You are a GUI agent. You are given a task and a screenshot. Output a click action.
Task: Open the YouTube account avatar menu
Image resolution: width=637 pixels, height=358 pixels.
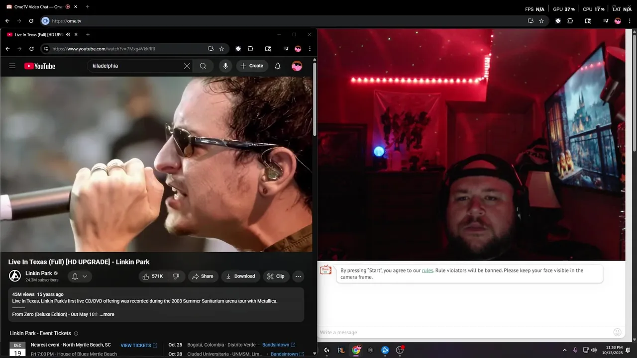point(297,66)
